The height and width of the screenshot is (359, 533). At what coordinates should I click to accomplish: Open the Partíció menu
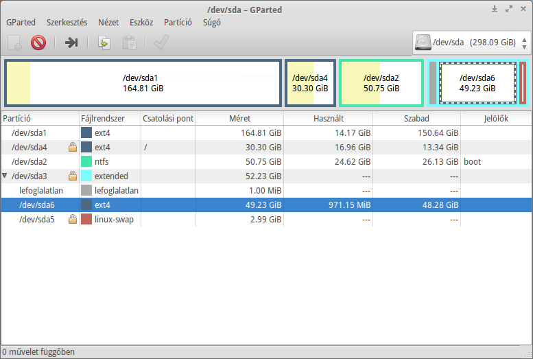tap(178, 23)
